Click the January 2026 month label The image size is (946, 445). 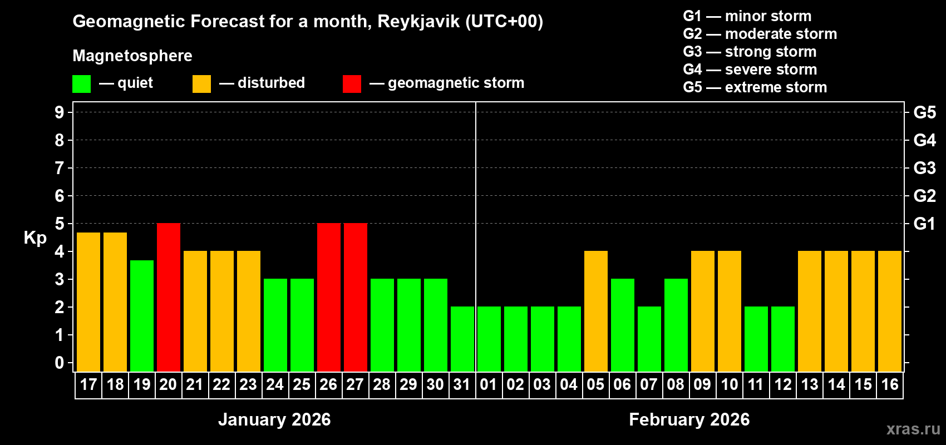point(274,419)
